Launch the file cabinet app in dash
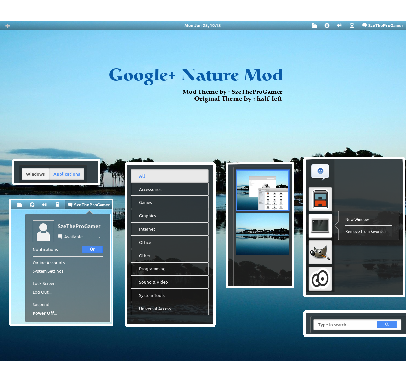This screenshot has width=406, height=382. pyautogui.click(x=320, y=199)
